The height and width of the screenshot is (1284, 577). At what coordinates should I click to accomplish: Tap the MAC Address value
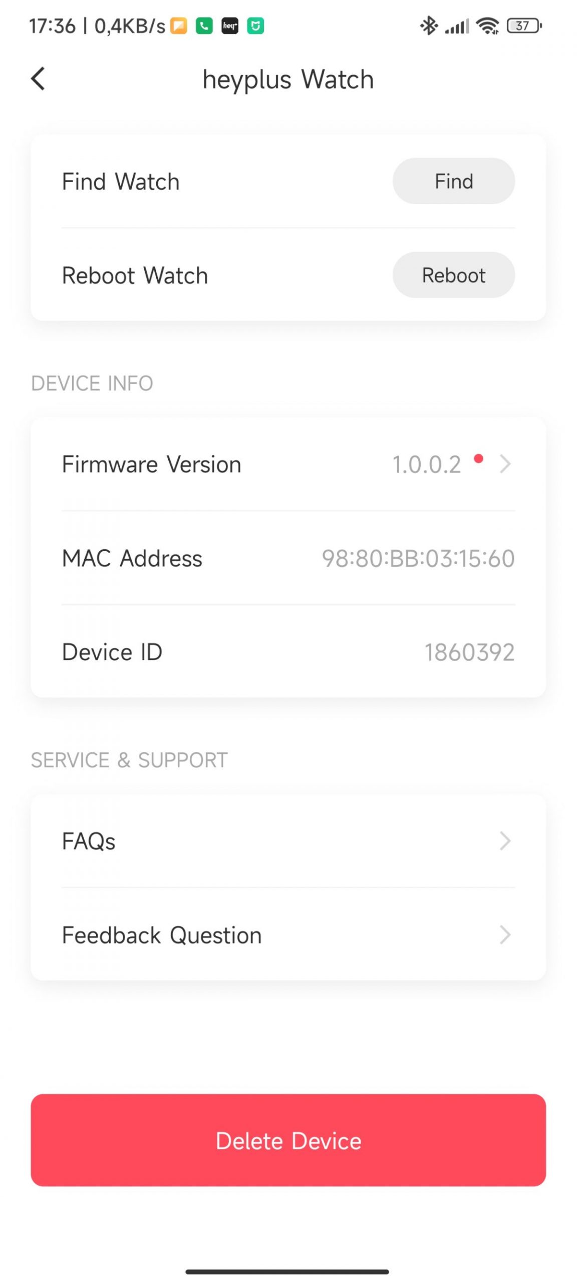pyautogui.click(x=418, y=558)
